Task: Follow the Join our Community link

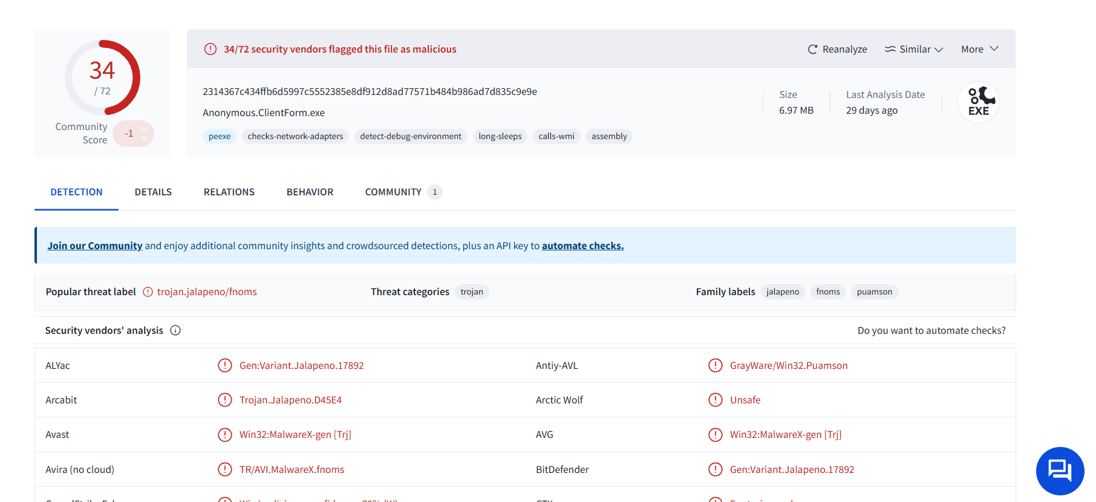Action: [95, 246]
